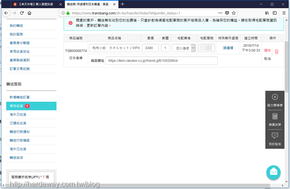Toggle the sidebar view icon
Image resolution: width=290 pixels, height=189 pixels.
275,13
